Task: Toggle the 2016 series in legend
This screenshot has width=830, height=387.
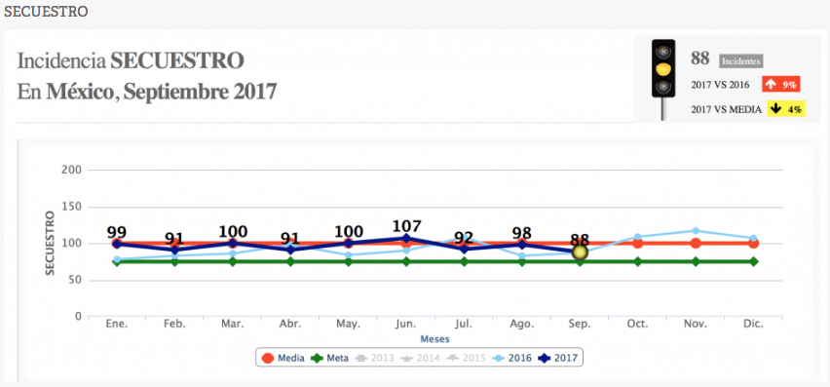Action: pos(511,358)
